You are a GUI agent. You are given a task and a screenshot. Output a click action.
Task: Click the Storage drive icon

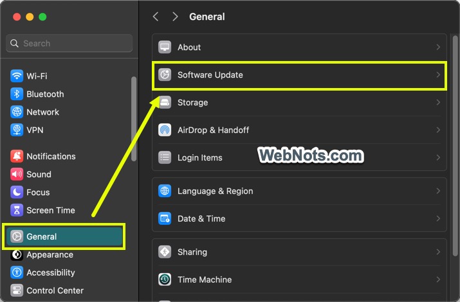165,103
